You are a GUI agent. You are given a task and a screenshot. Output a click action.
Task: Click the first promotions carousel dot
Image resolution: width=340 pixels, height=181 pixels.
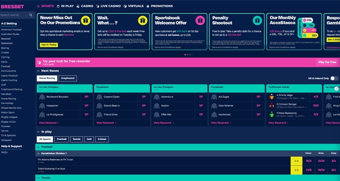(185, 55)
